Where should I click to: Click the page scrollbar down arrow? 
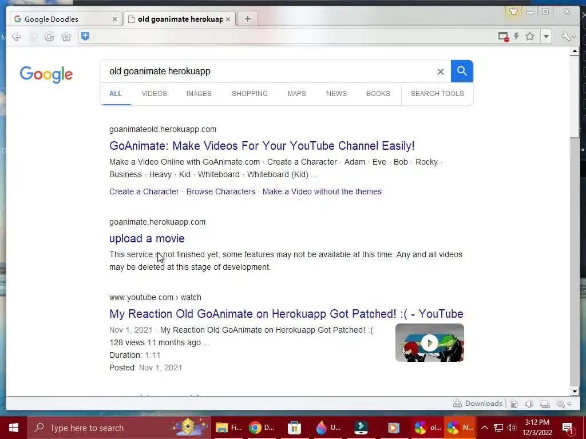point(575,392)
